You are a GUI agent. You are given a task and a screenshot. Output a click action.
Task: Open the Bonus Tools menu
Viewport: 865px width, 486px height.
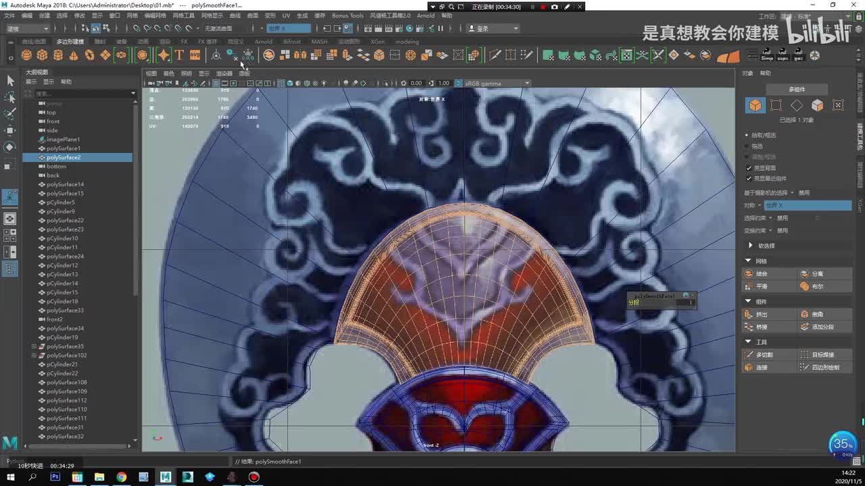[347, 16]
